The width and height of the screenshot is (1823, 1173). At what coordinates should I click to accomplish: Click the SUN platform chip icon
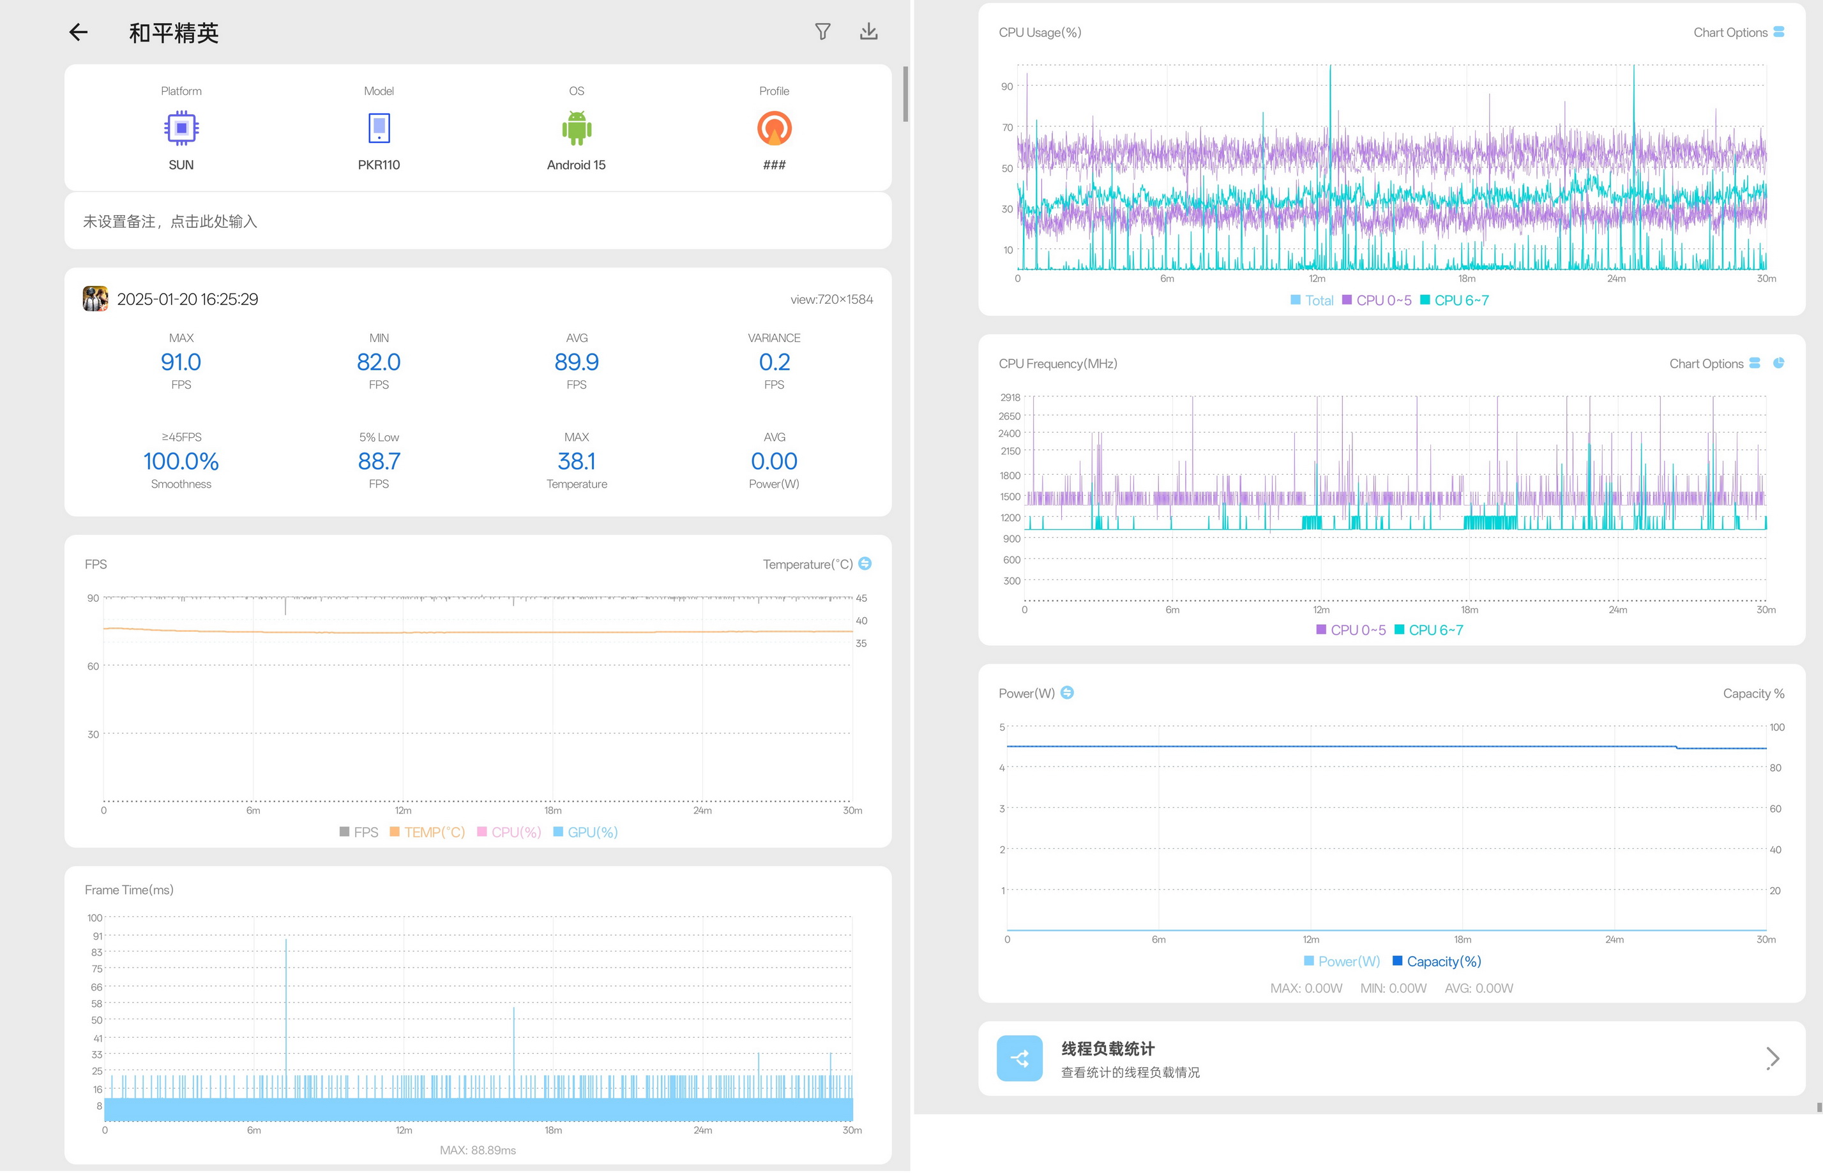tap(181, 128)
